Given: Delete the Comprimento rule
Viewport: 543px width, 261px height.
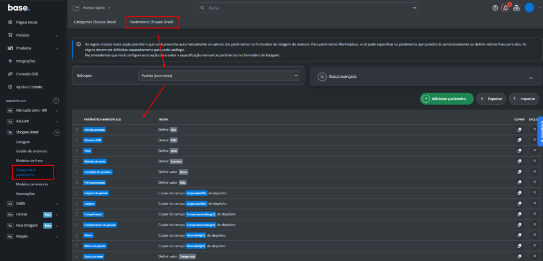Looking at the screenshot, I should [x=535, y=214].
